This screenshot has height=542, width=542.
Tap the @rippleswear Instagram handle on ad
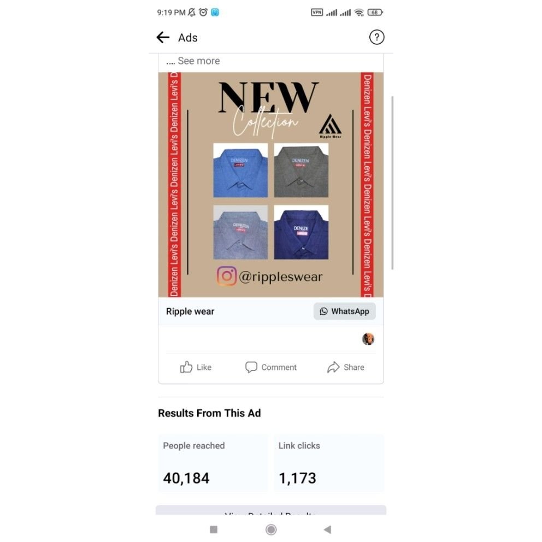[x=281, y=276]
